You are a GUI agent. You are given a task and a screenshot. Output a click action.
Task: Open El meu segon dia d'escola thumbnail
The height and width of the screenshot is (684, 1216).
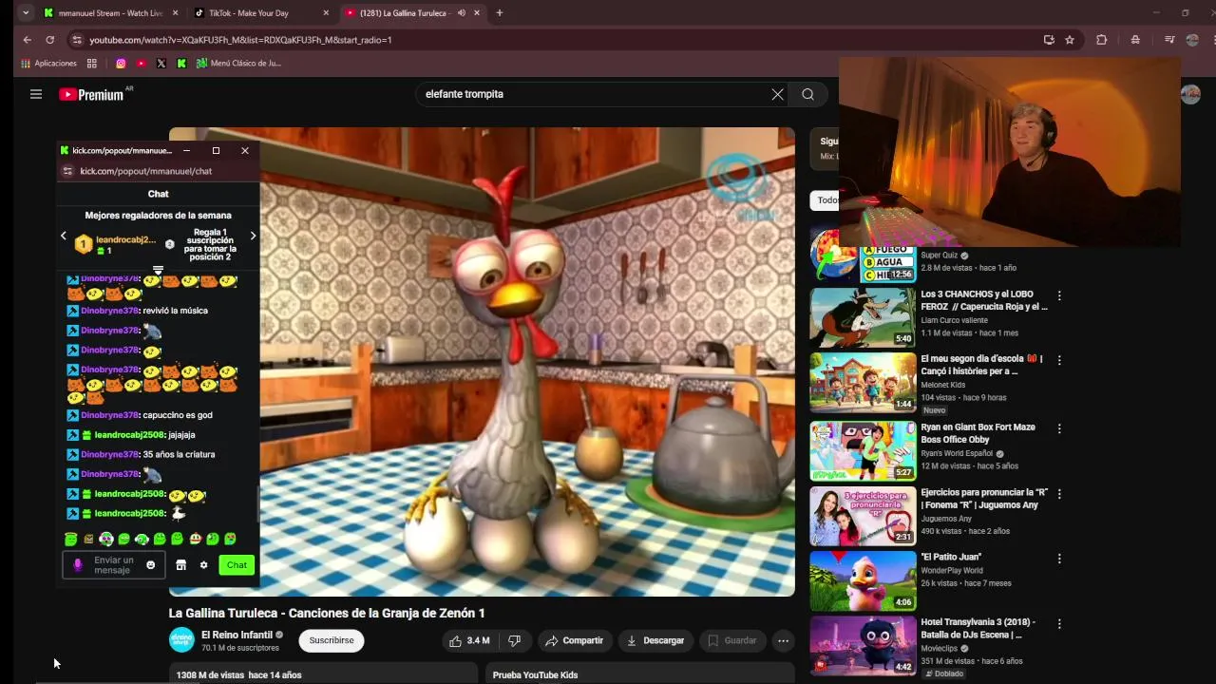tap(863, 383)
